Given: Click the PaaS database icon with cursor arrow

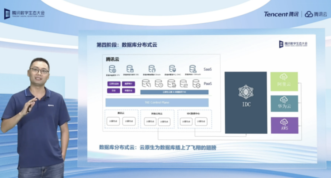Looking at the screenshot, I should [146, 84].
